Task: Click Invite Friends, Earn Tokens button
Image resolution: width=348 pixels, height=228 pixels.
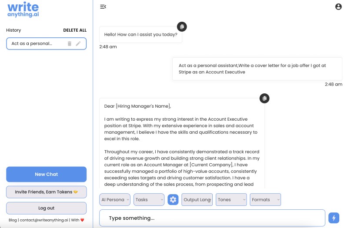Action: tap(47, 192)
